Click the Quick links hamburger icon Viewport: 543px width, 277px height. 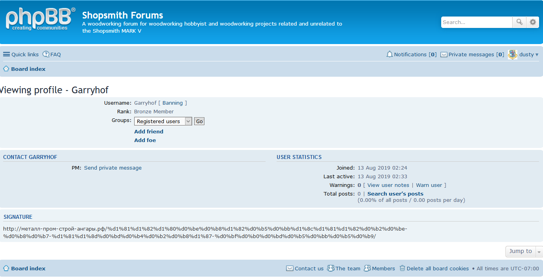[x=6, y=54]
